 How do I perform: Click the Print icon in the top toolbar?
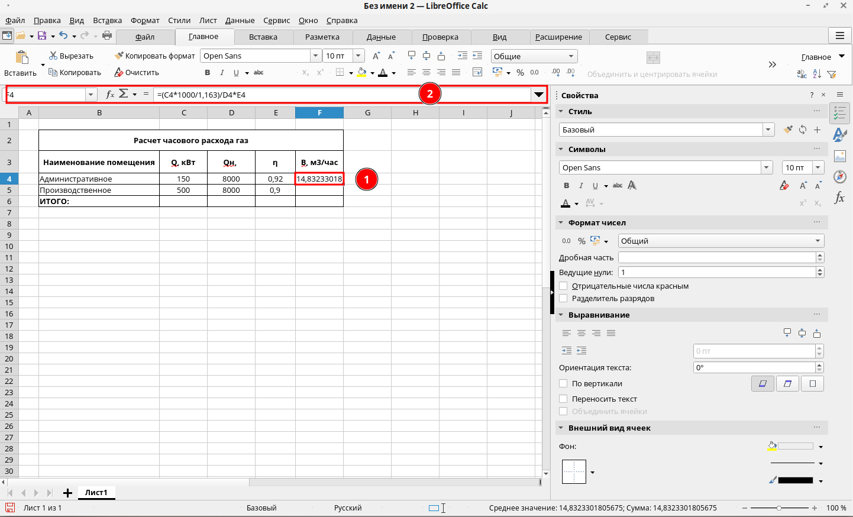click(107, 35)
